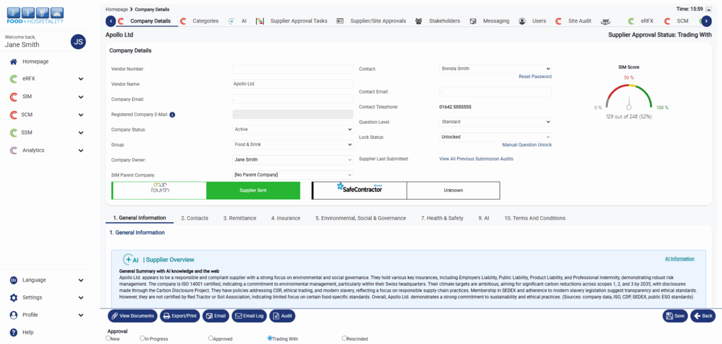Viewport: 722px width, 344px height.
Task: Open the Profile person icon menu
Action: [13, 315]
